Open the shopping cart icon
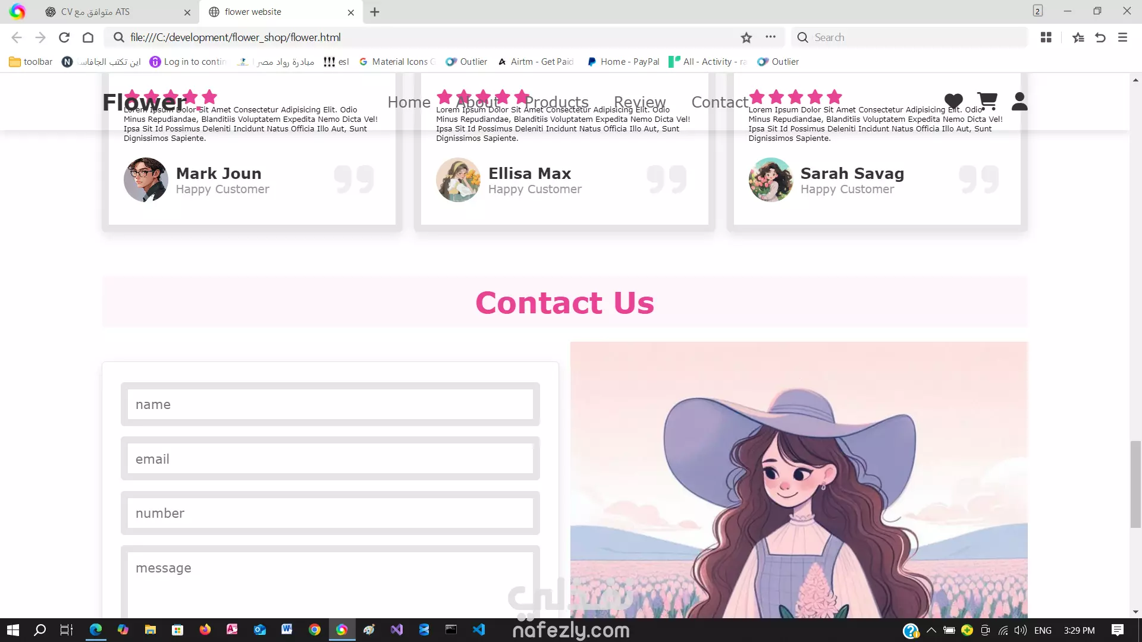This screenshot has height=642, width=1142. 987,102
